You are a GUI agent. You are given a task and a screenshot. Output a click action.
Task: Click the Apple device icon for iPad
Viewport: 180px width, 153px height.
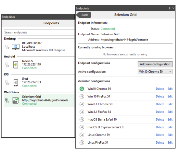(16, 82)
